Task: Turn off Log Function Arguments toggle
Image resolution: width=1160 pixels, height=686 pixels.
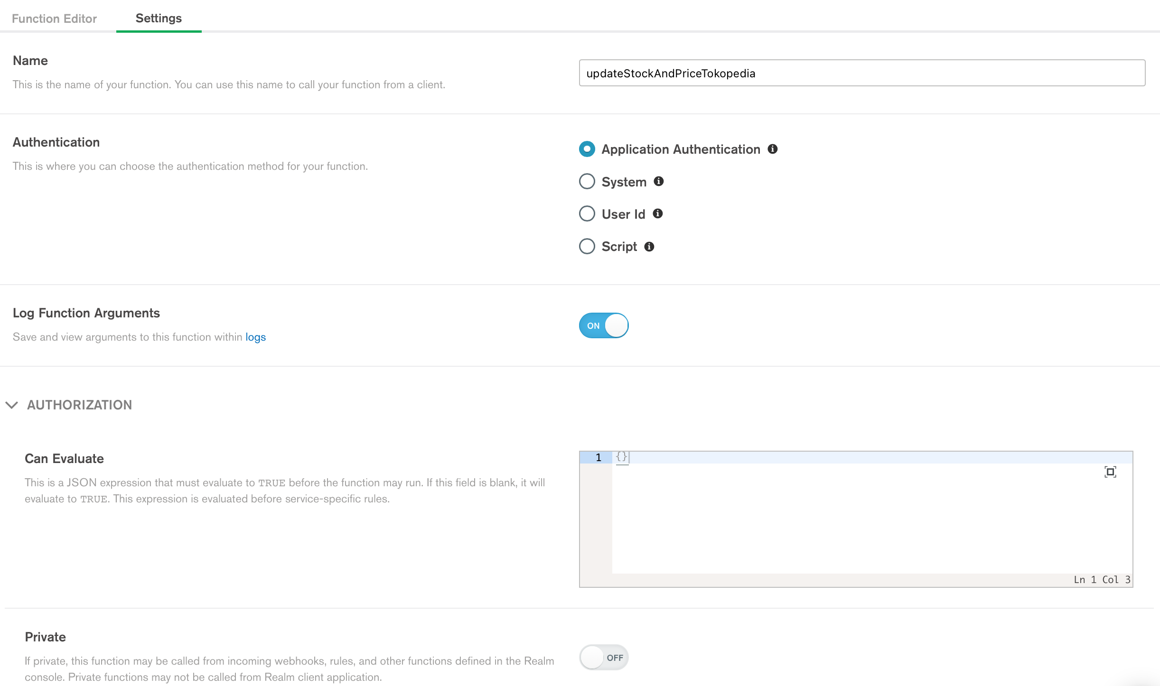Action: coord(604,325)
